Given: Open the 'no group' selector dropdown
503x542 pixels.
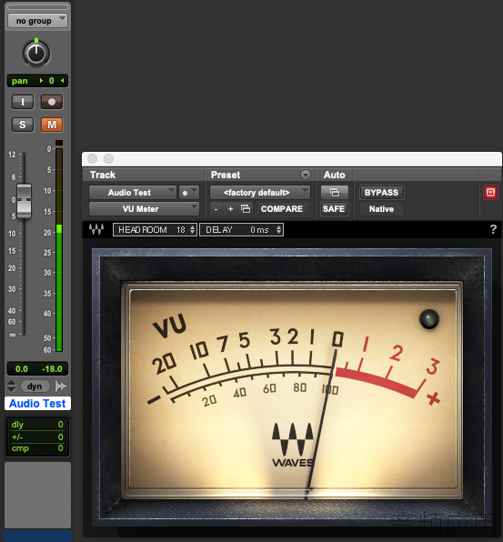Looking at the screenshot, I should tap(37, 21).
